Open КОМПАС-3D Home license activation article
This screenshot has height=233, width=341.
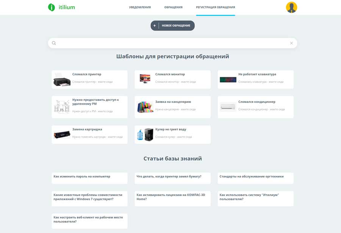171,197
